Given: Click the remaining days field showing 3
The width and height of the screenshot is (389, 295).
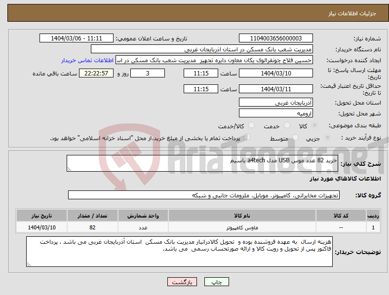Looking at the screenshot, I should [x=148, y=73].
